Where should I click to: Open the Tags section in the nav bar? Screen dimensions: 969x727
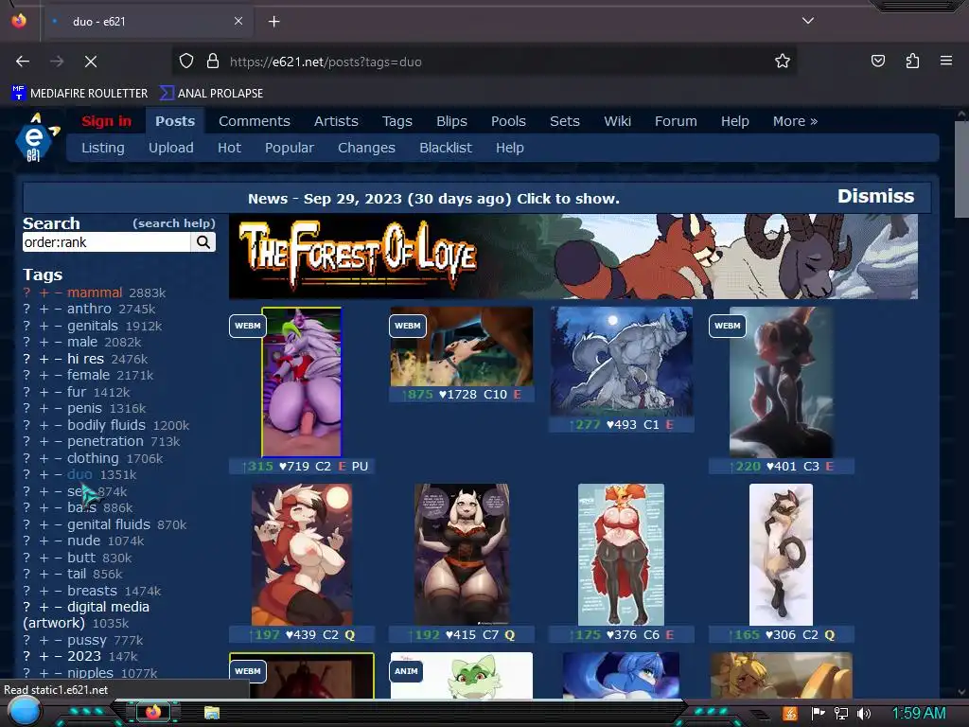pyautogui.click(x=396, y=121)
